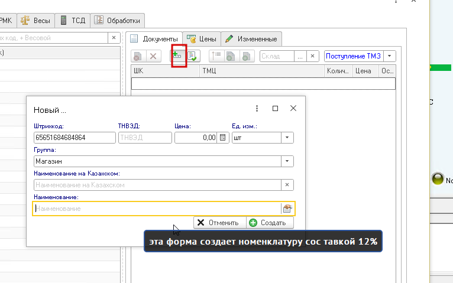Expand the Группа dropdown list

click(287, 161)
